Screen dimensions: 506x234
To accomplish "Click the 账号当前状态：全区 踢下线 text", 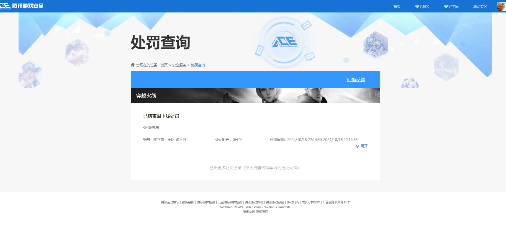I will [x=165, y=140].
